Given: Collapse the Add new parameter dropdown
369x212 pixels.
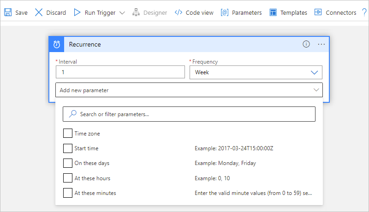Looking at the screenshot, I should pyautogui.click(x=316, y=90).
